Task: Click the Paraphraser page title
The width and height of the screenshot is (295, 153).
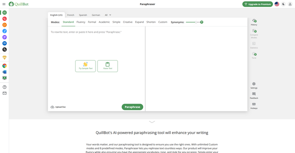Action: tap(147, 4)
